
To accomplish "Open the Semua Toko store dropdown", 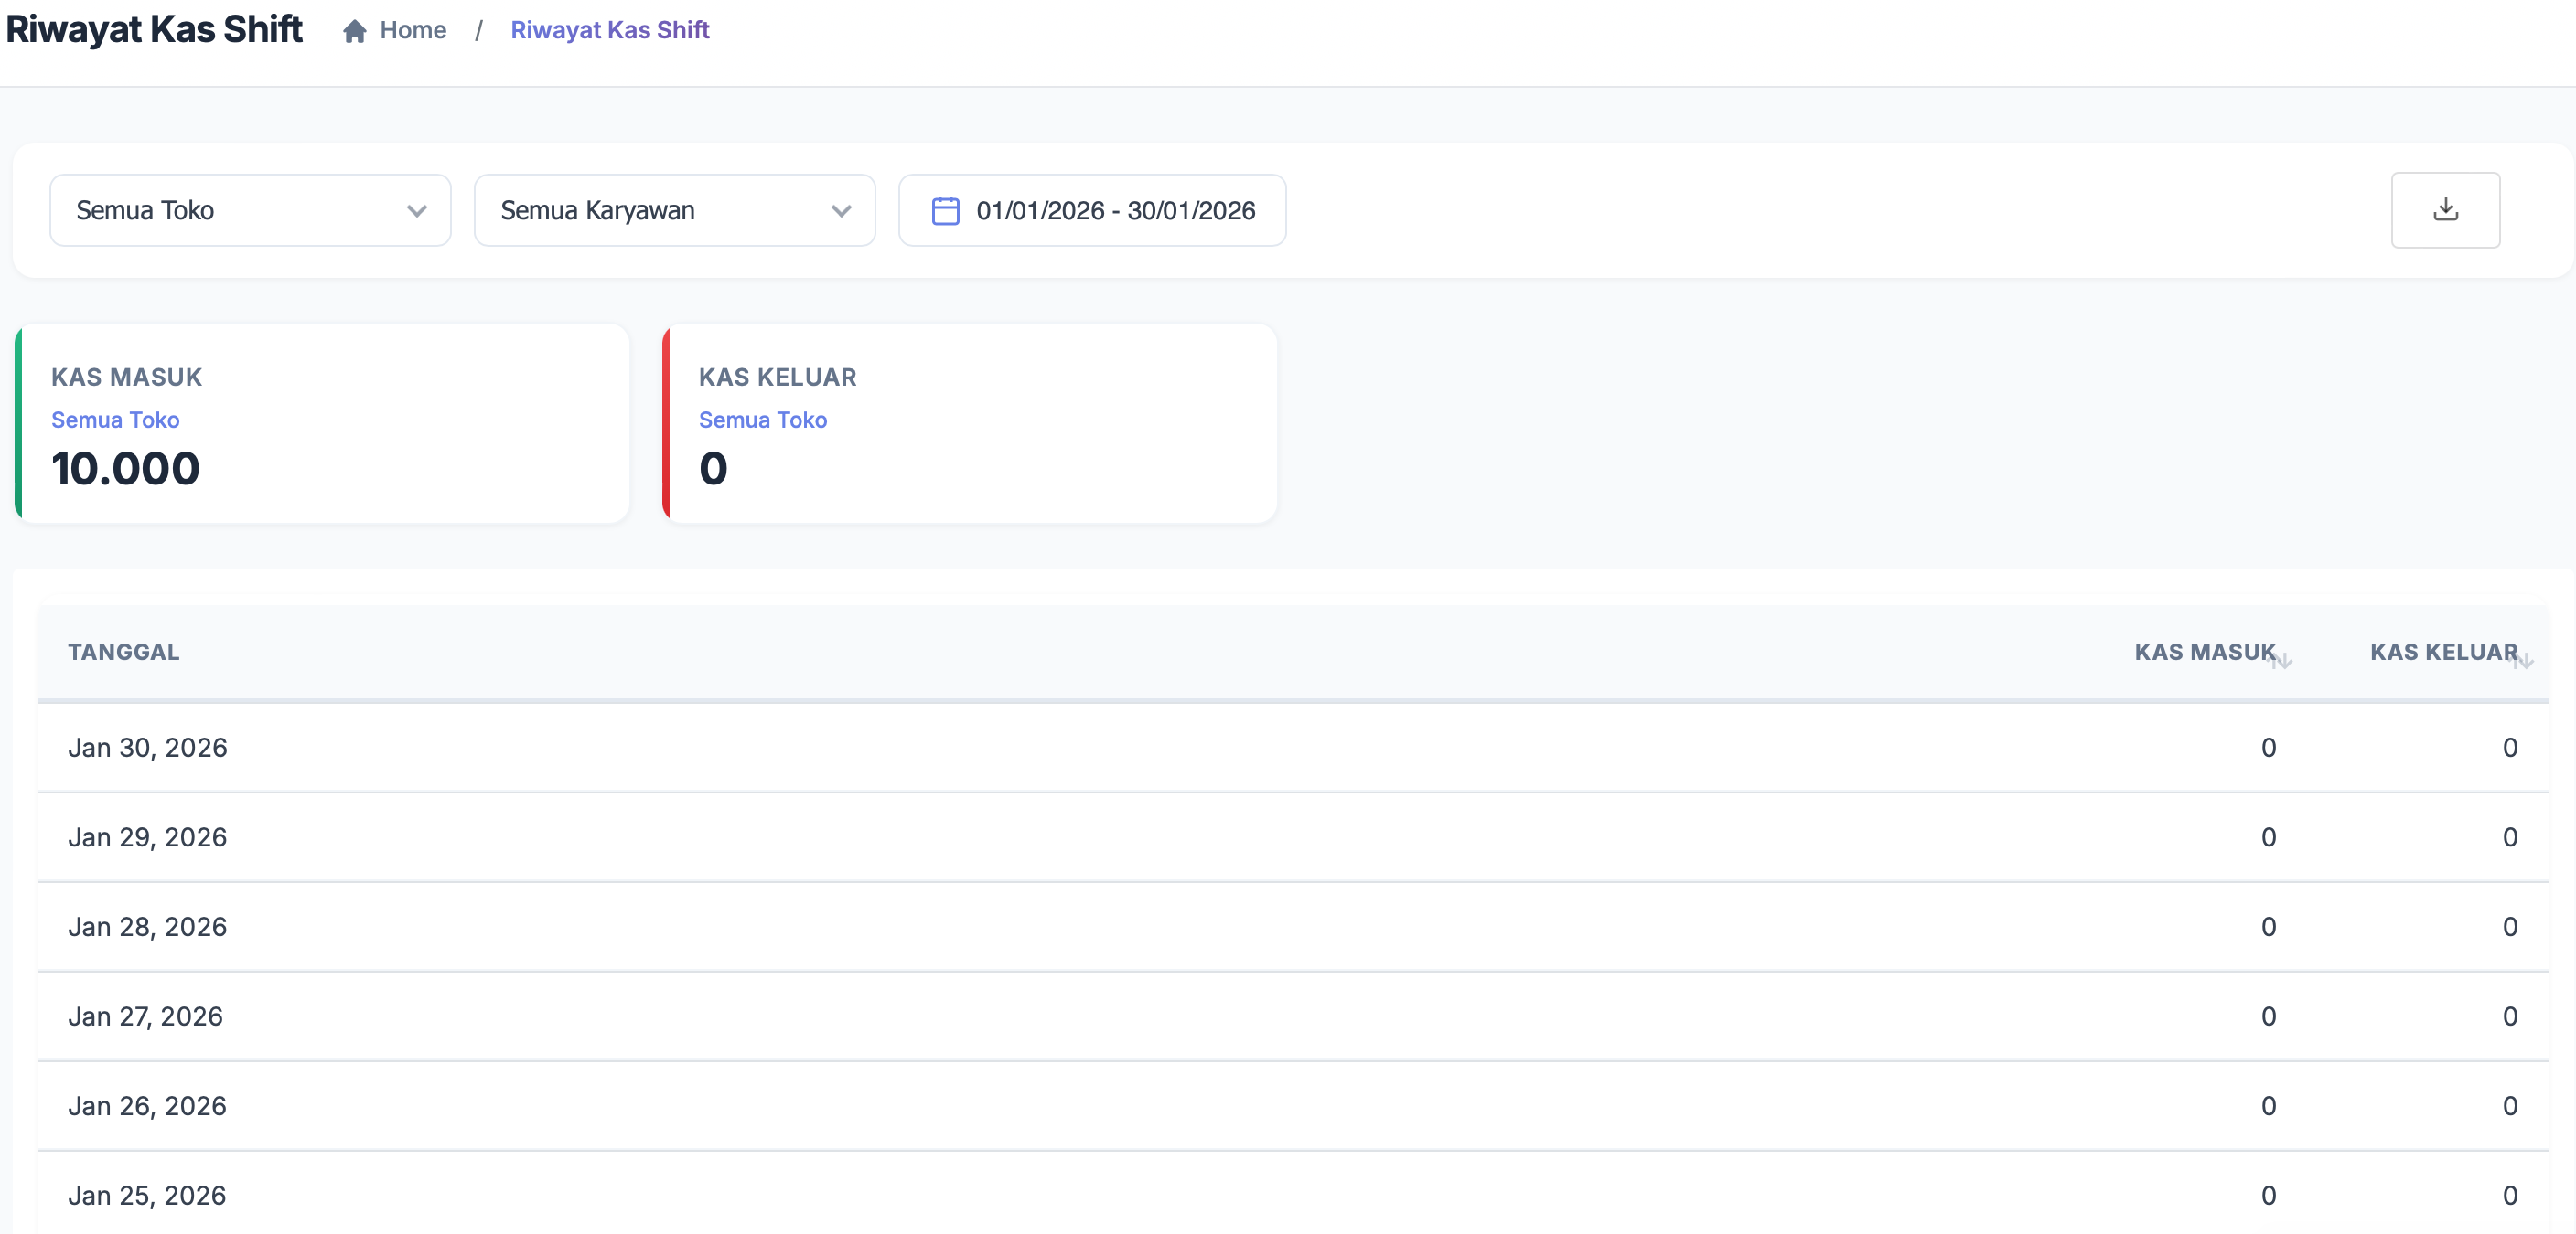I will click(249, 211).
